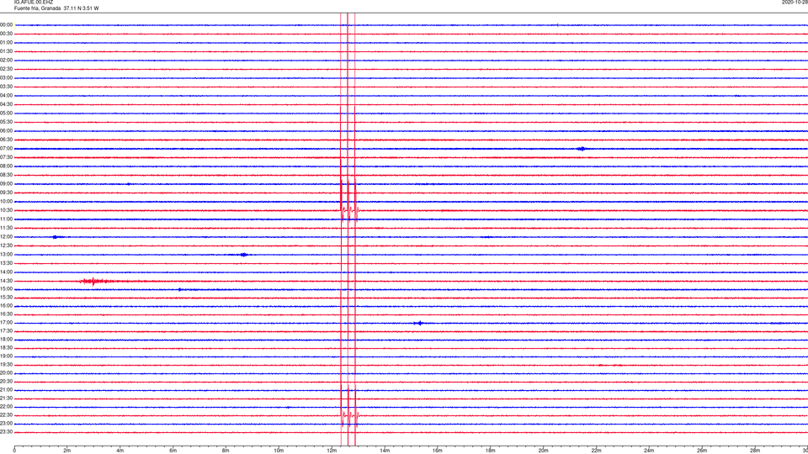Select the 10:00 trace time label
This screenshot has width=808, height=454.
pos(6,201)
